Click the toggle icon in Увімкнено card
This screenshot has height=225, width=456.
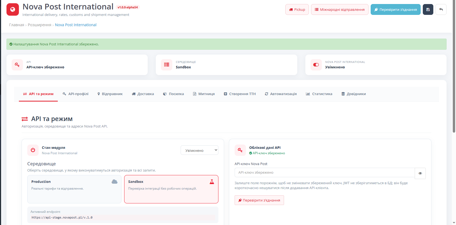point(316,65)
